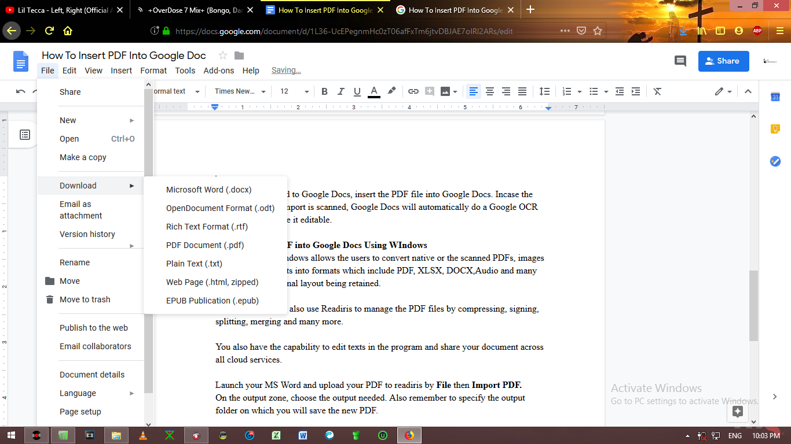Image resolution: width=791 pixels, height=444 pixels.
Task: Open Google Tasks side panel
Action: pyautogui.click(x=775, y=161)
